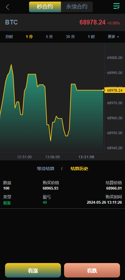Select the 30 分 chart interval
This screenshot has width=125, height=280.
point(70,37)
